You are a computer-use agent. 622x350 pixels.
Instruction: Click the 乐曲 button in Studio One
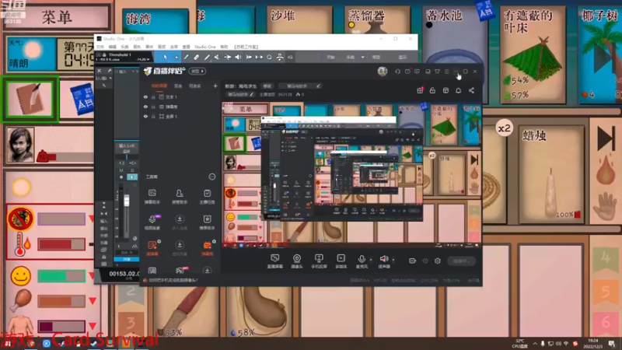coord(351,57)
